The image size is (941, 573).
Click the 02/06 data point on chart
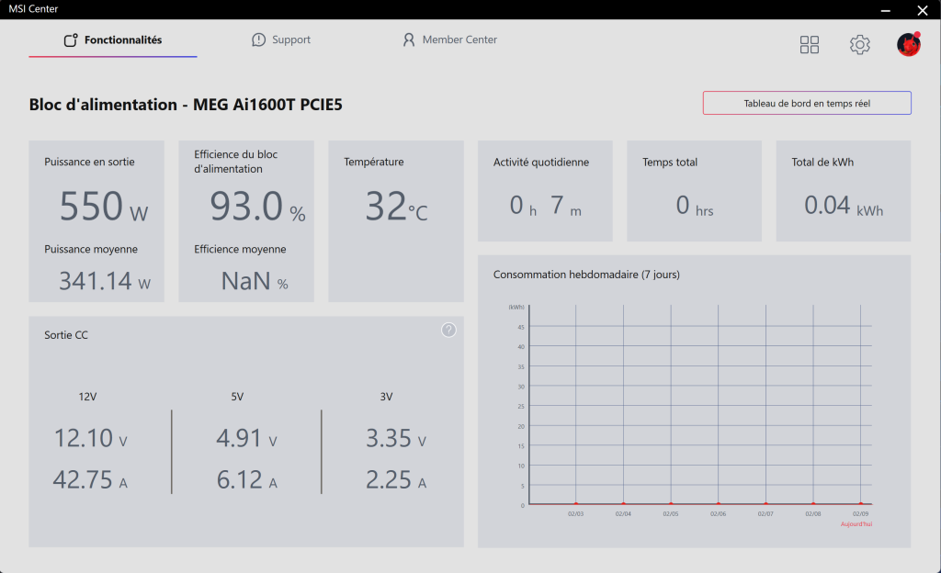(x=719, y=503)
